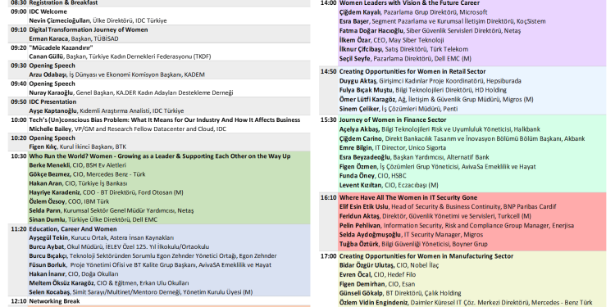Select Women in IT Security Gone title
Screen dimensions: 615x307
pyautogui.click(x=408, y=198)
